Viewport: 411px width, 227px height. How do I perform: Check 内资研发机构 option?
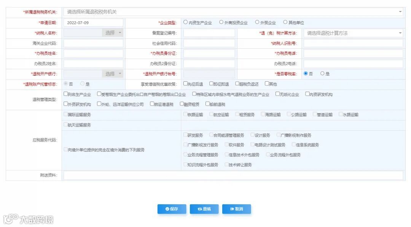pos(307,94)
